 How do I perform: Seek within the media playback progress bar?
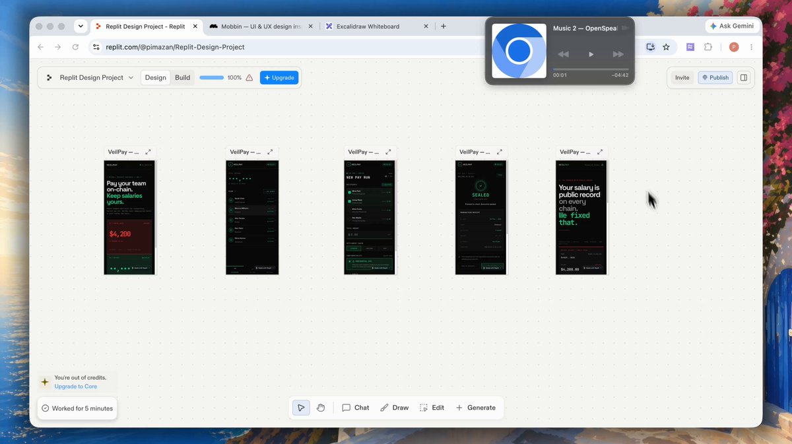(591, 69)
